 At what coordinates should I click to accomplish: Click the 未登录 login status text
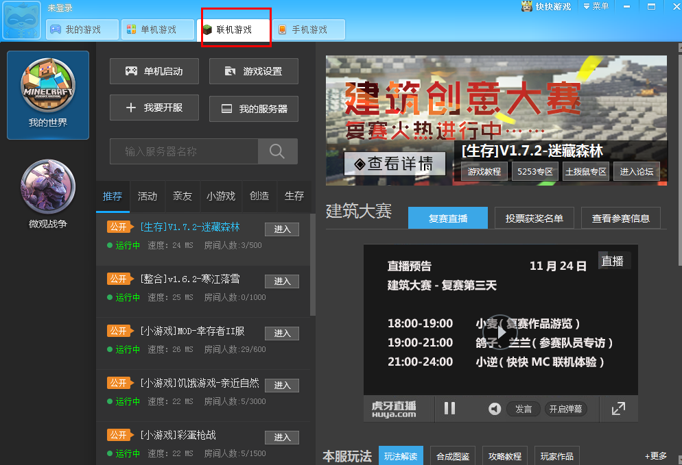pyautogui.click(x=60, y=8)
